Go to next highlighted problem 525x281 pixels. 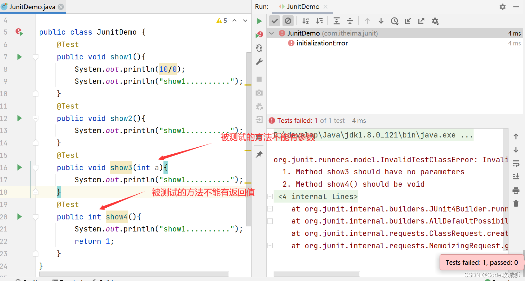pos(245,21)
